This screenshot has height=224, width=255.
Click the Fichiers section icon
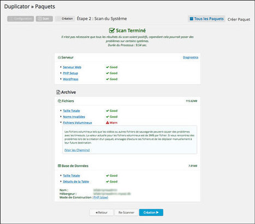[x=60, y=101]
